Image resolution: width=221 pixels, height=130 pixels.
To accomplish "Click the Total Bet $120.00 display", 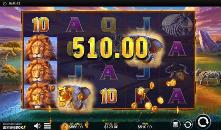I will [111, 125].
